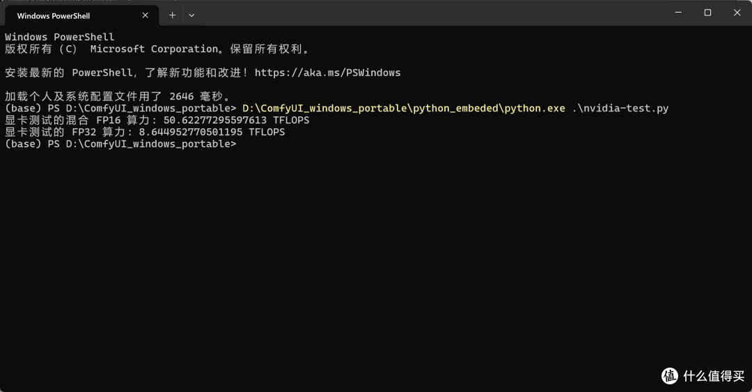The height and width of the screenshot is (392, 752).
Task: Click the .\nvidia-test.py argument text
Action: 620,109
